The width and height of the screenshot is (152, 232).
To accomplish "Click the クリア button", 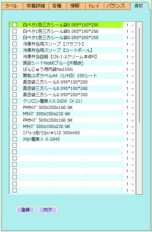I will coord(47,210).
